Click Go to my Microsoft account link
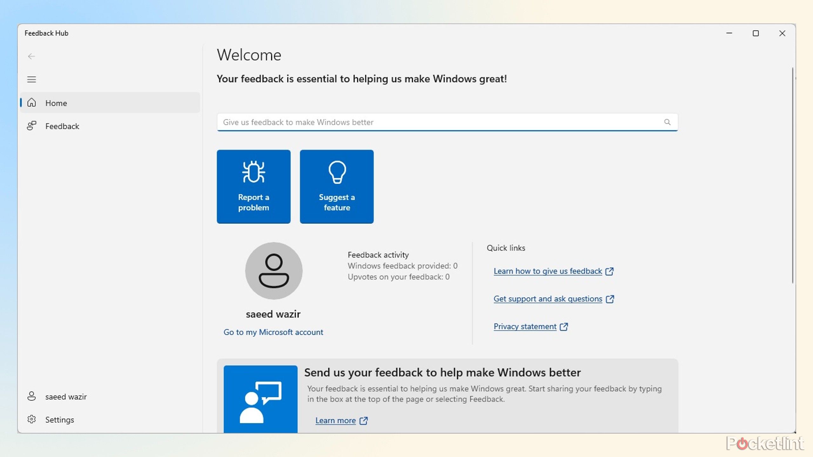 tap(273, 332)
